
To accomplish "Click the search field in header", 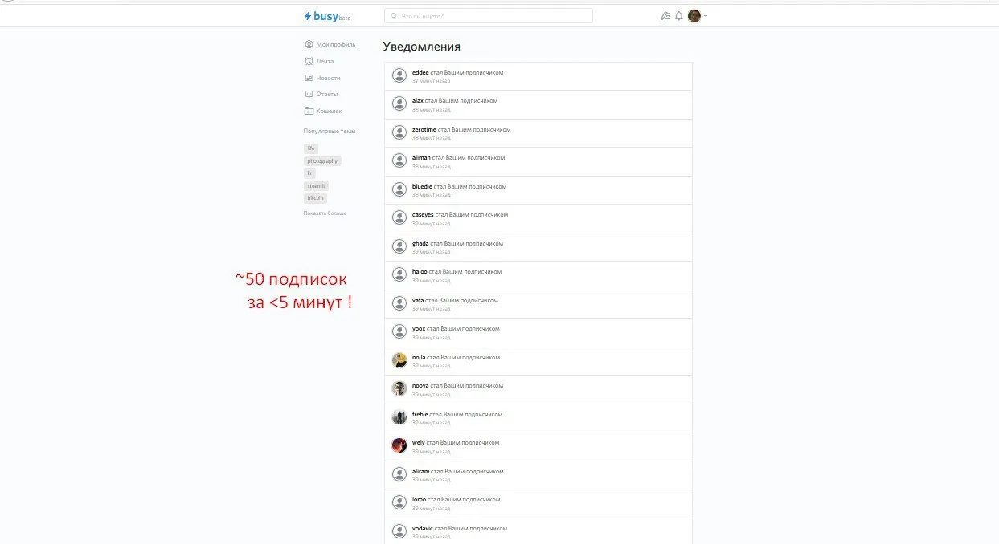I will coord(489,16).
